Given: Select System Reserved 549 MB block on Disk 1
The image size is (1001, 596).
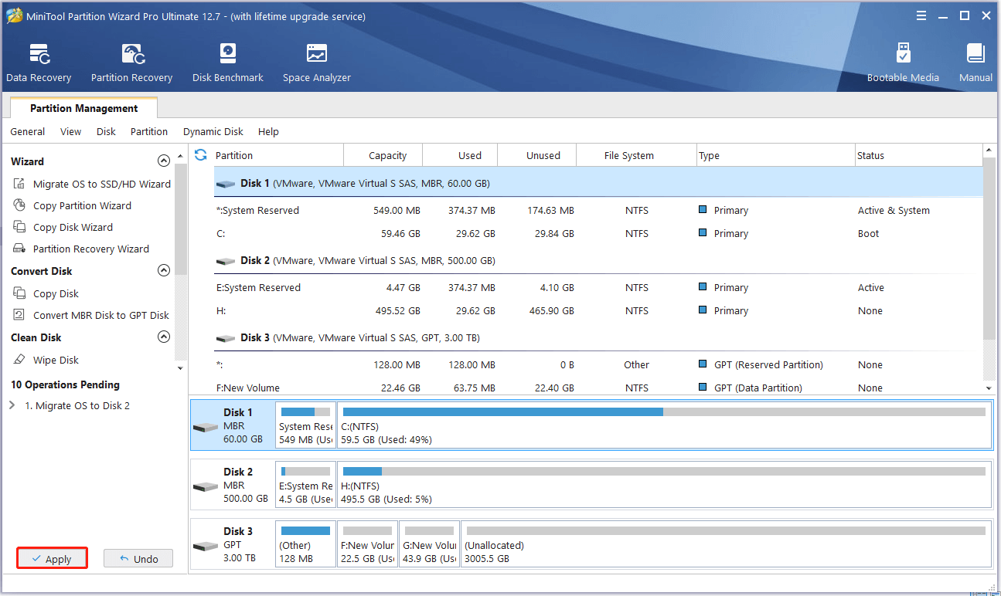Looking at the screenshot, I should pyautogui.click(x=305, y=424).
